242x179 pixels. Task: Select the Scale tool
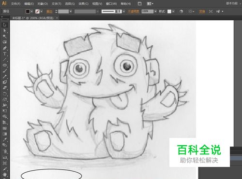coord(5,99)
